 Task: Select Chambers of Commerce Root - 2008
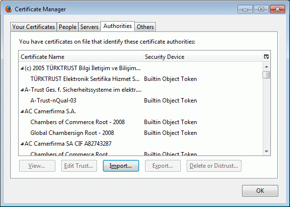[77, 122]
